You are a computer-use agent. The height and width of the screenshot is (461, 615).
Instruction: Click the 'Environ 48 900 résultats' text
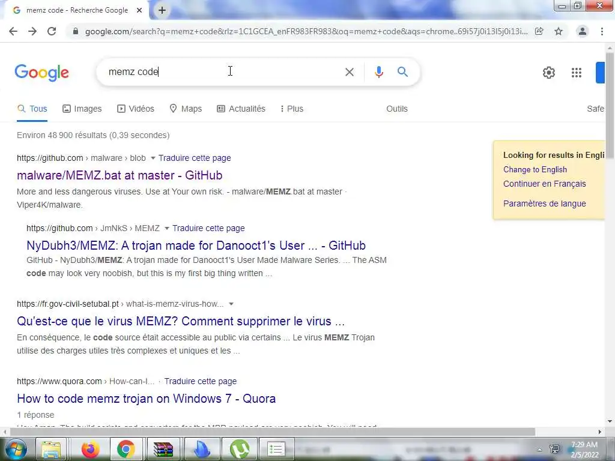click(93, 135)
